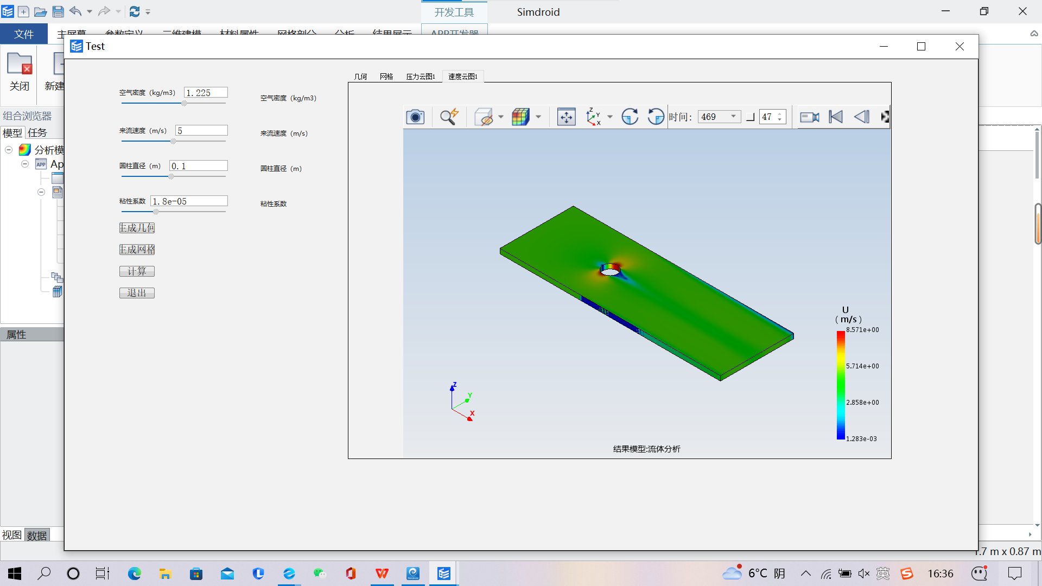Click the Open folder icon in Simdroid title bar
Viewport: 1042px width, 586px height.
pyautogui.click(x=41, y=11)
